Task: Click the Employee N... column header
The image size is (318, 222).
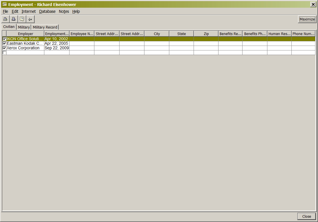Action: (82, 34)
